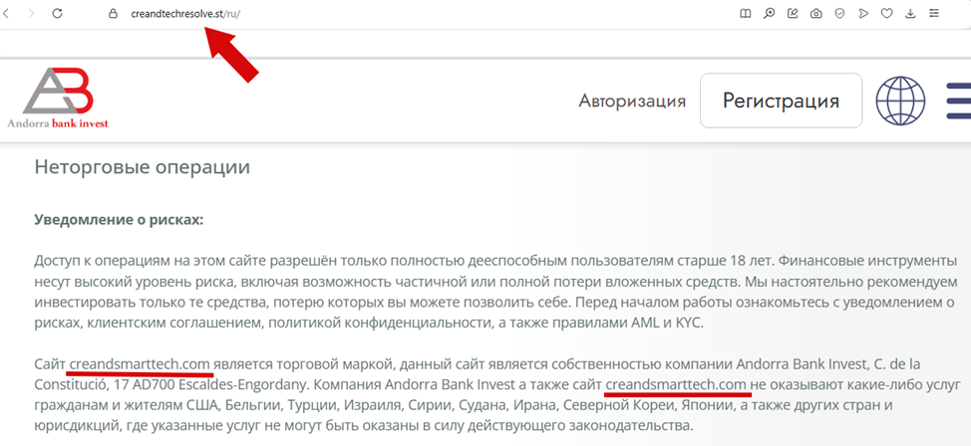Click the browser forward arrow
Image resolution: width=971 pixels, height=446 pixels.
pos(31,13)
